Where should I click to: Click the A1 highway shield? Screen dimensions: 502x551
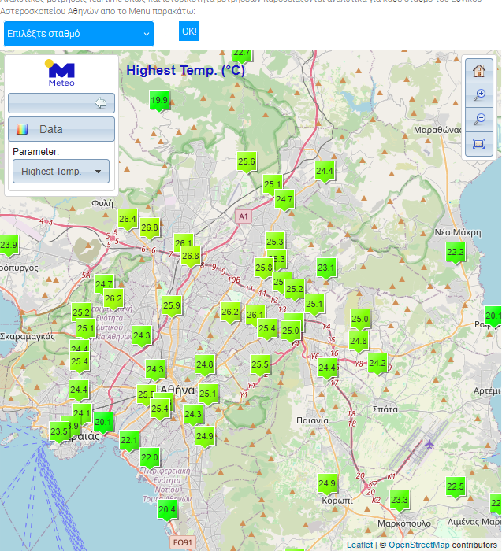(x=244, y=216)
